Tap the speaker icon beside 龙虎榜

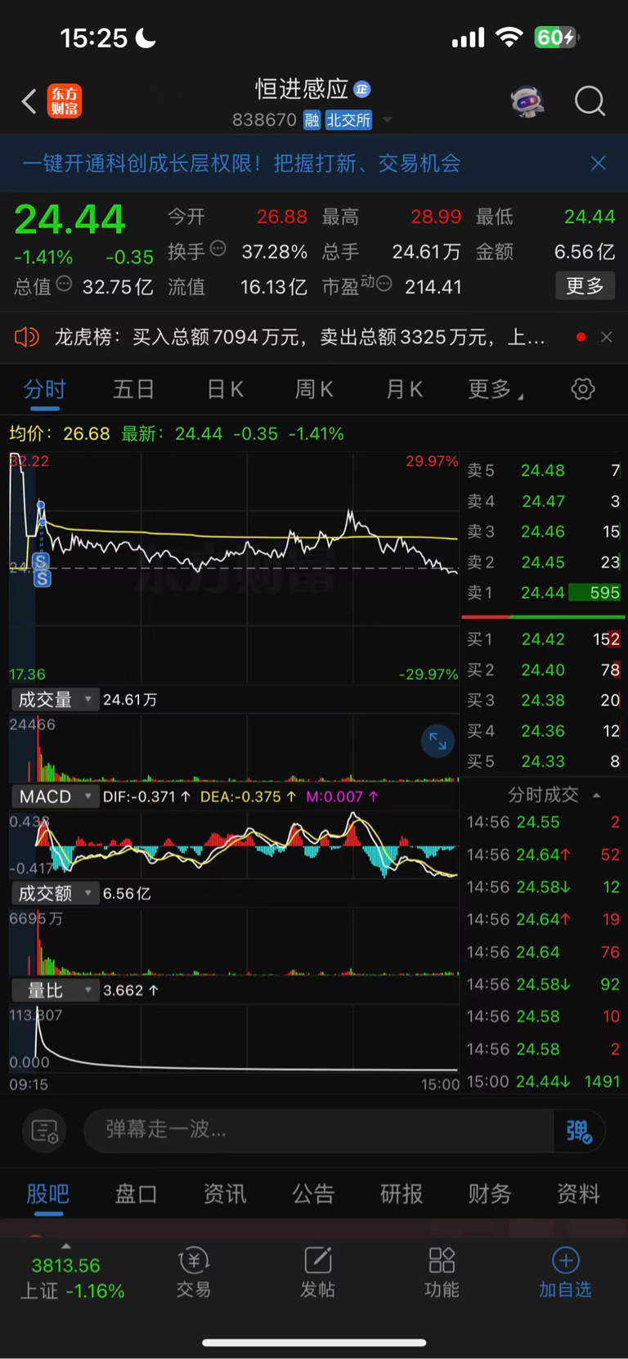27,337
